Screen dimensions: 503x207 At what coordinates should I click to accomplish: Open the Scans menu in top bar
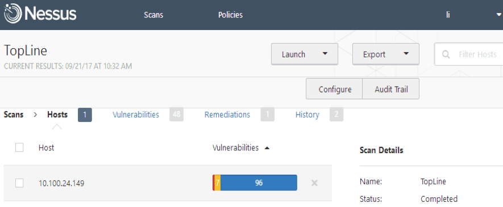click(153, 15)
